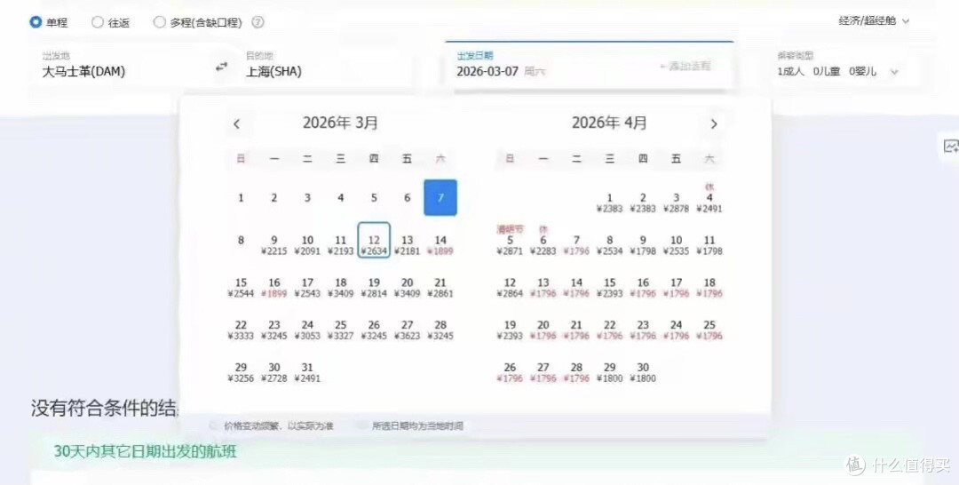
Task: Select April 25 priced ¥1796
Action: click(709, 330)
